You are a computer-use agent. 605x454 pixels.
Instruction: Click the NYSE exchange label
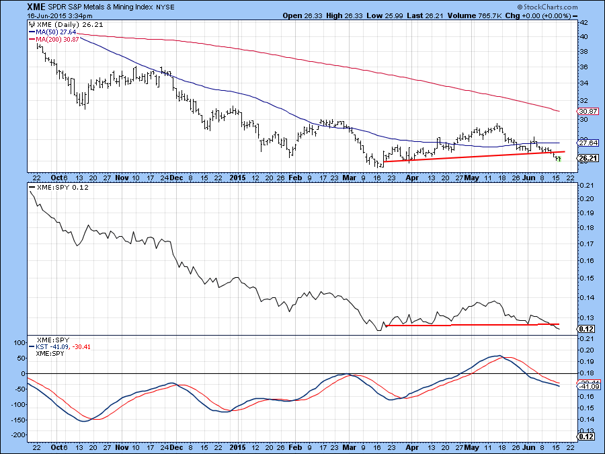coord(165,7)
